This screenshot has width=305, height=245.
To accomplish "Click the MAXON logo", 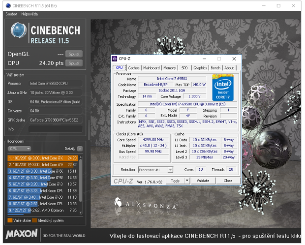I will pos(22,234).
